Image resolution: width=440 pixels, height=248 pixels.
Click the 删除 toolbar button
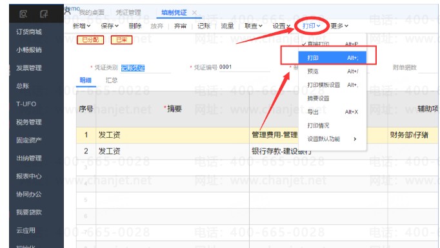pos(135,26)
